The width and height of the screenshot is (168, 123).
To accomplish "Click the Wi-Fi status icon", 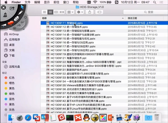I will (95, 2).
